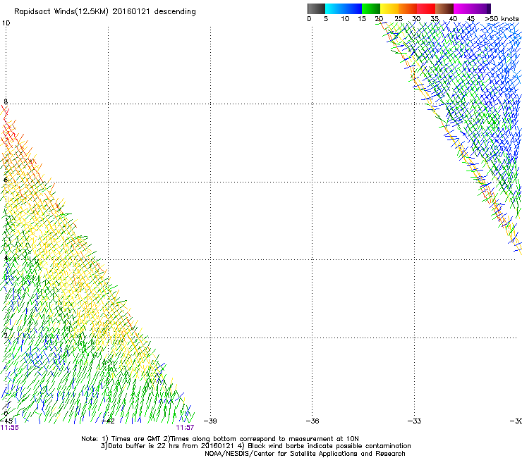Click the blue 10-15 knots legend swatch
Screen dimensions: 522x458
[353, 8]
